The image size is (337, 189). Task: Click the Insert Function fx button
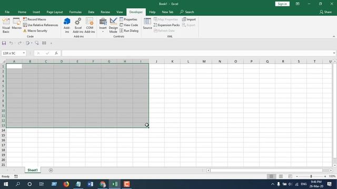coord(56,53)
